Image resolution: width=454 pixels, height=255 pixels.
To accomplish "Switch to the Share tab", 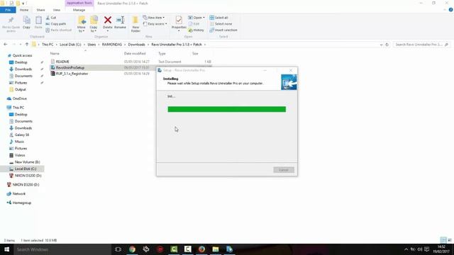I will (40, 10).
